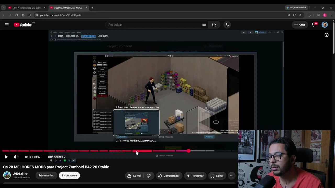Play the paused video
The image size is (335, 188).
coord(6,157)
